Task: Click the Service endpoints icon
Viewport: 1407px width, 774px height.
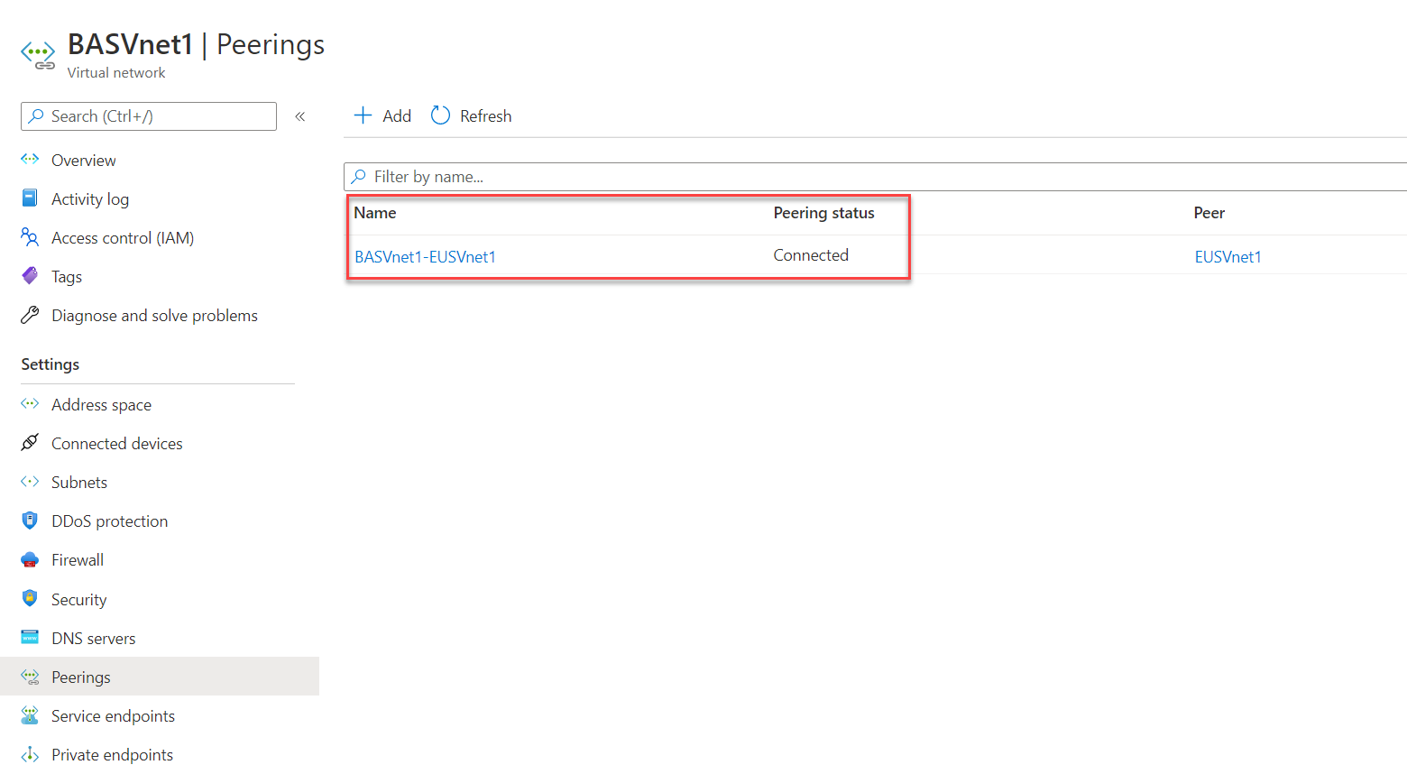Action: coord(30,715)
